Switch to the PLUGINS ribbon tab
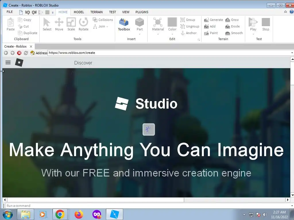Viewport: 294px width, 220px height. click(x=142, y=12)
